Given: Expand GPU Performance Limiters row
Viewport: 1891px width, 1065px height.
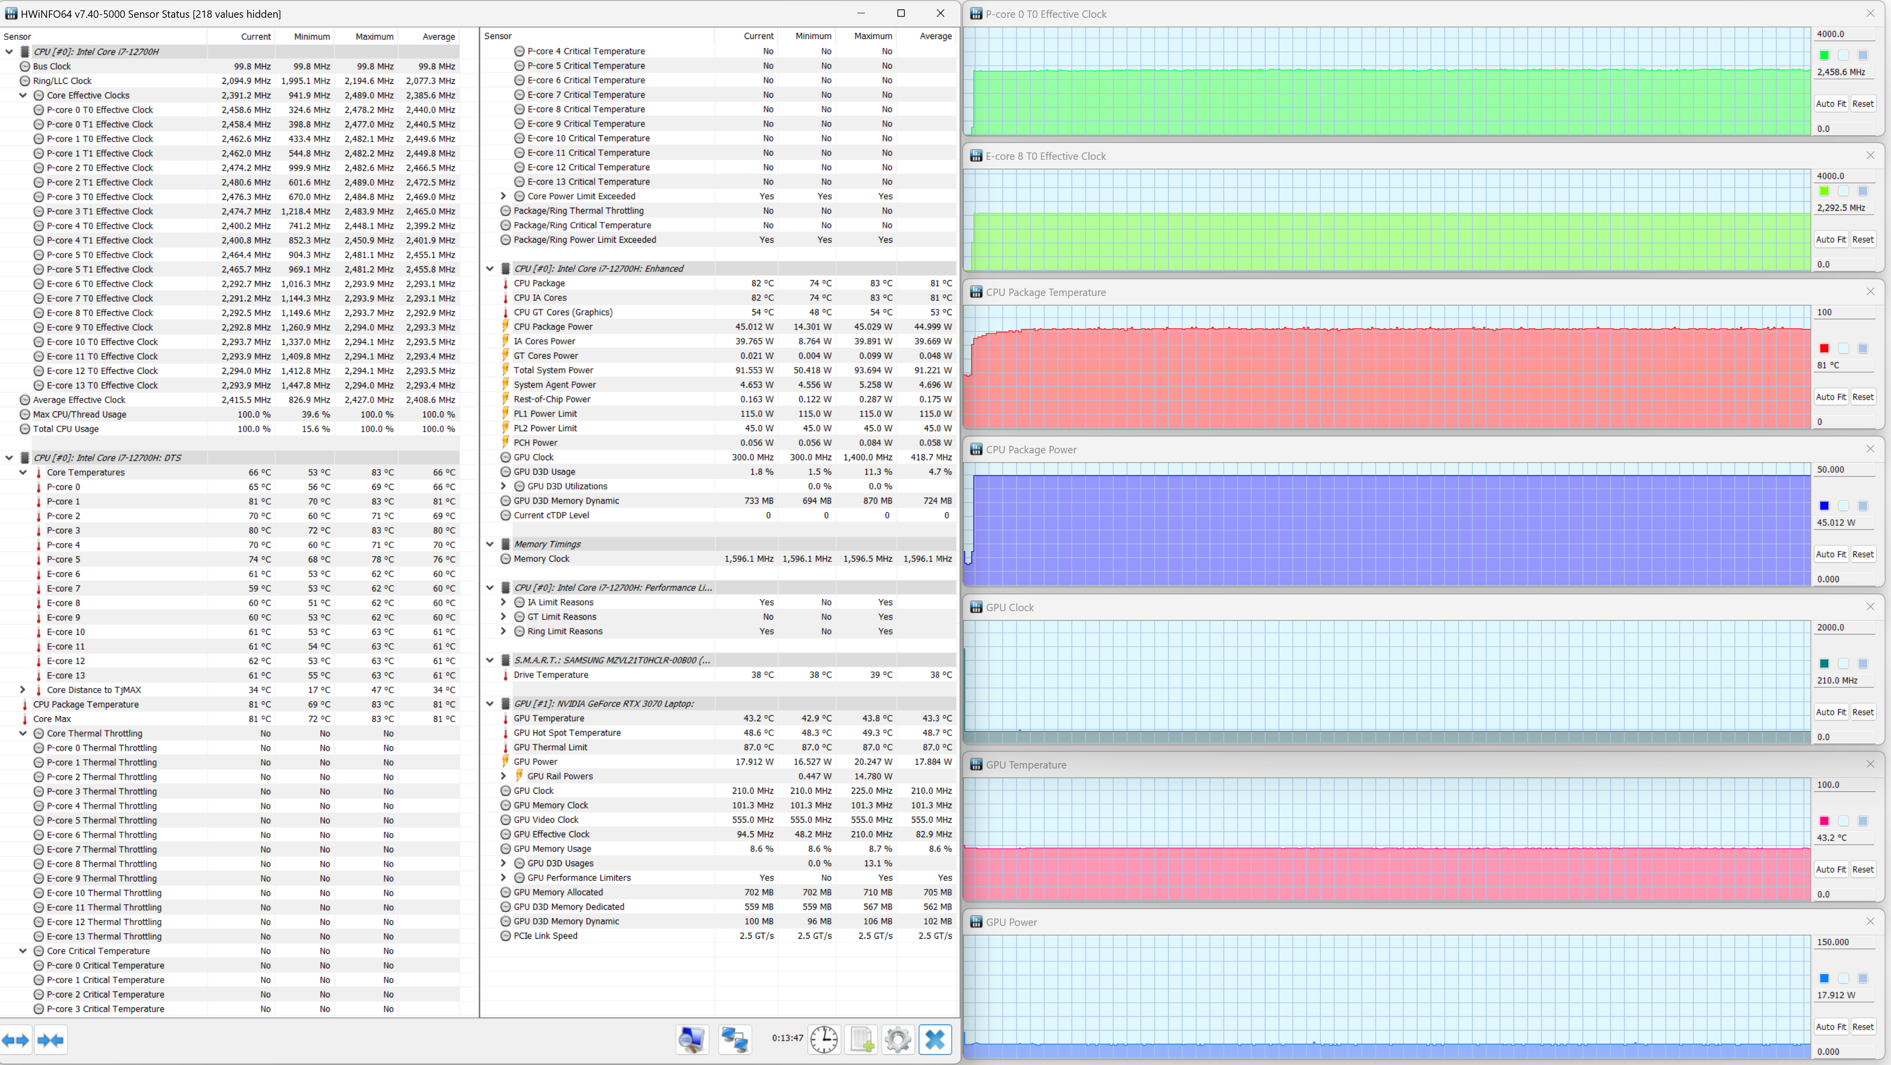Looking at the screenshot, I should [504, 878].
